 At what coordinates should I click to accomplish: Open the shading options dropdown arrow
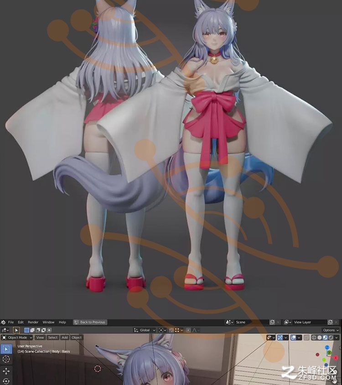337,338
